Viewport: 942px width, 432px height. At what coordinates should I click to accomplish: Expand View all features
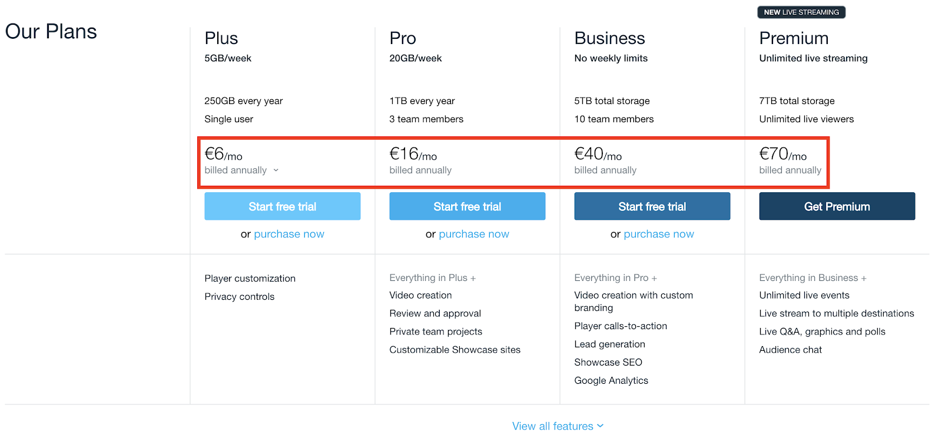click(x=558, y=426)
